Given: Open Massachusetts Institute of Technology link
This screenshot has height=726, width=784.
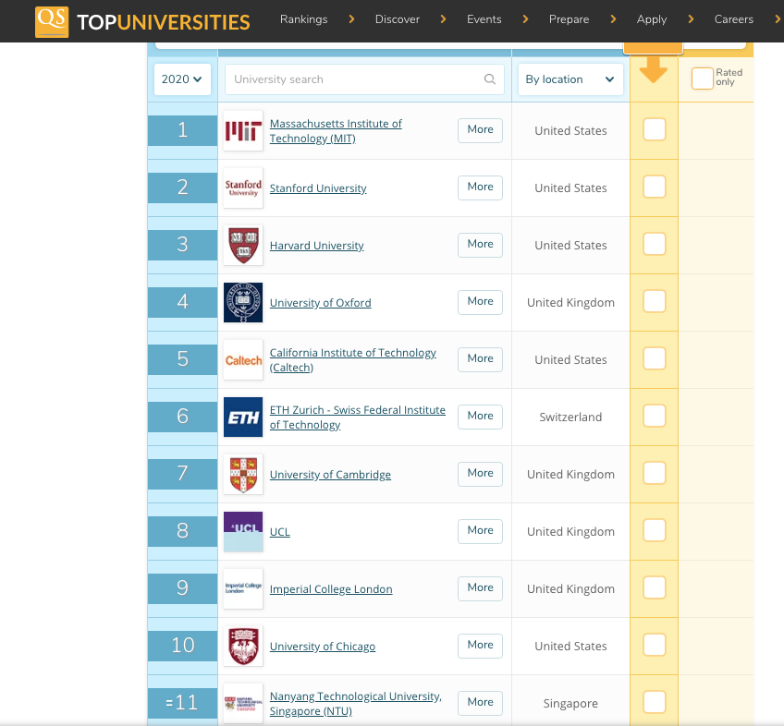Looking at the screenshot, I should pyautogui.click(x=336, y=131).
